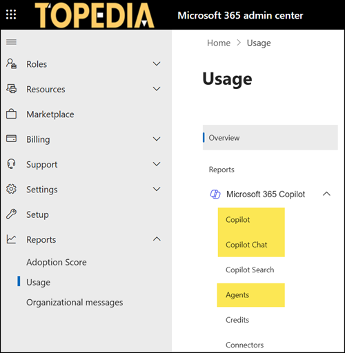
Task: Click the Settings gear icon
Action: coord(11,189)
